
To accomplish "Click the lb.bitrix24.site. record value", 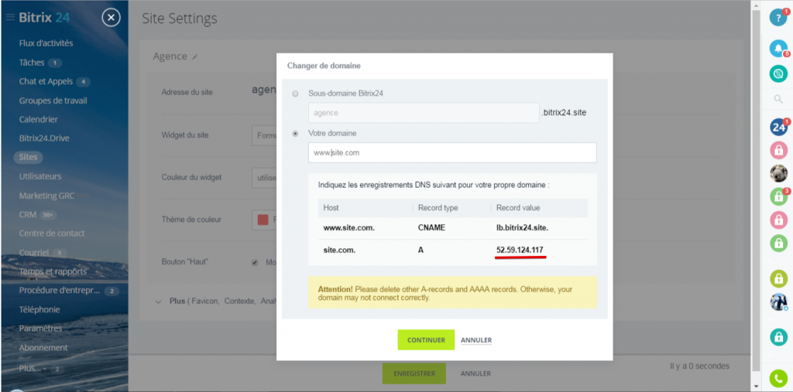I will click(x=523, y=228).
